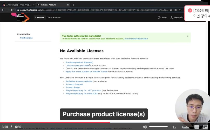Click the Help question mark icon
Image resolution: width=210 pixels, height=130 pixels.
pyautogui.click(x=159, y=18)
